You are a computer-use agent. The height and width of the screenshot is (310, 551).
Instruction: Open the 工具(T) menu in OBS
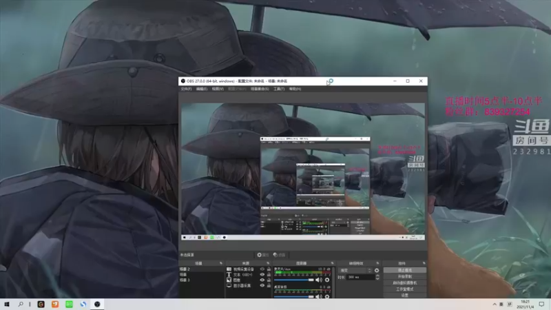click(x=279, y=89)
